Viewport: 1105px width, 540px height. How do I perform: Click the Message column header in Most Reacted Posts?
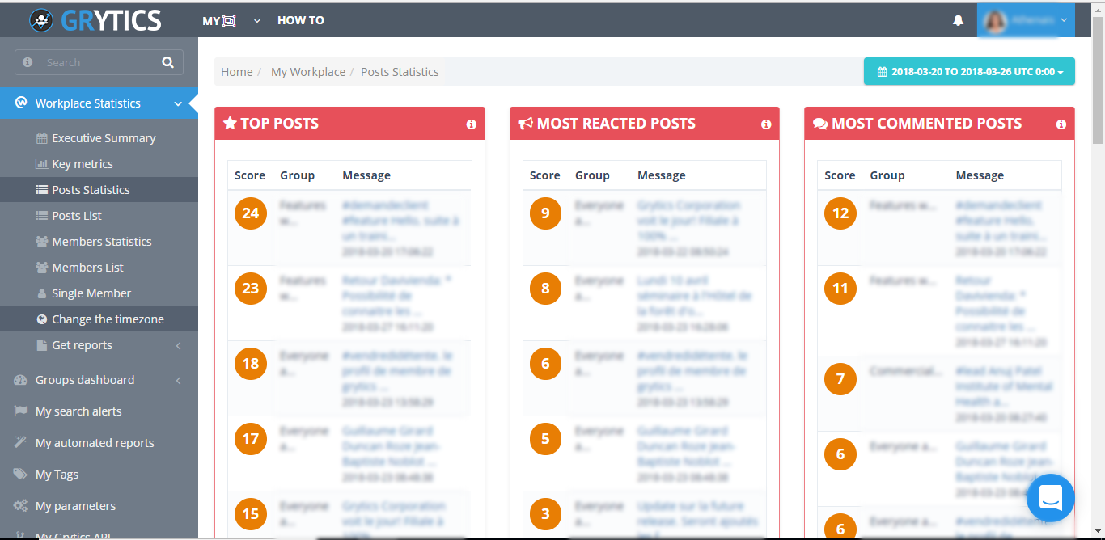point(662,175)
